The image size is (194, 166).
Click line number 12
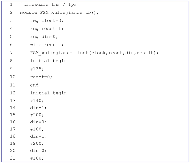coord(12,93)
